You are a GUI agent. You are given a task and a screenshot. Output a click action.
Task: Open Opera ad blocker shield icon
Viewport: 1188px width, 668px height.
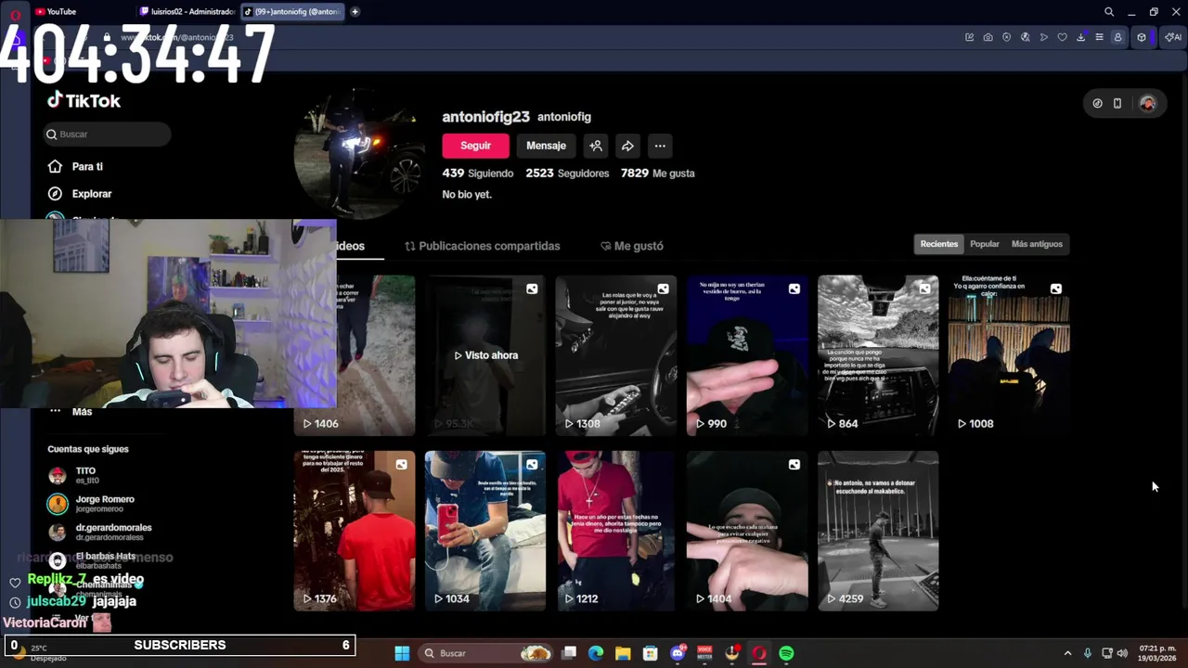(1006, 37)
